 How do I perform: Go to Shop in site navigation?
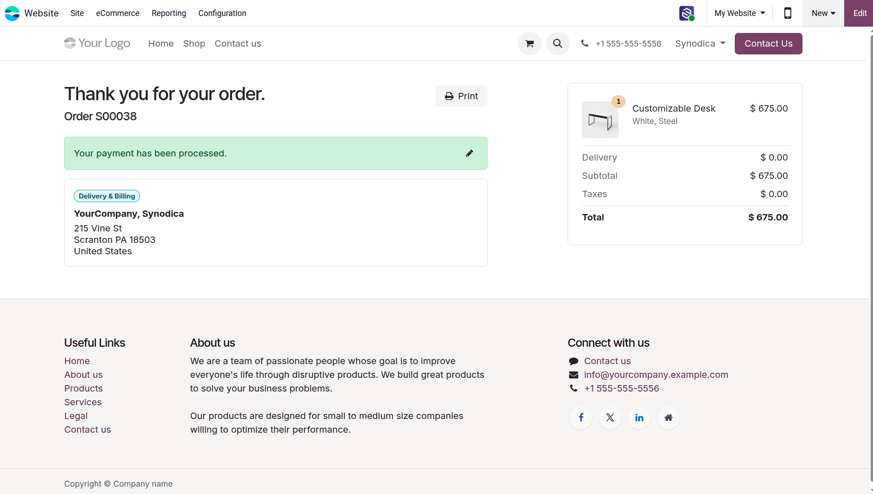[194, 43]
